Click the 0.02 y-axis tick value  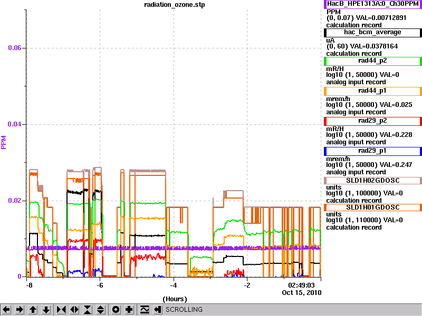15,201
